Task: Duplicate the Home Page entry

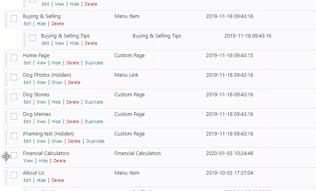Action: pyautogui.click(x=94, y=63)
